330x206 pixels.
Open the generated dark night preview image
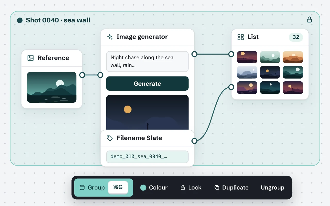tap(147, 112)
